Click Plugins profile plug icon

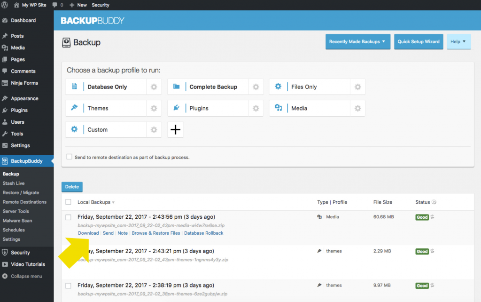[177, 108]
